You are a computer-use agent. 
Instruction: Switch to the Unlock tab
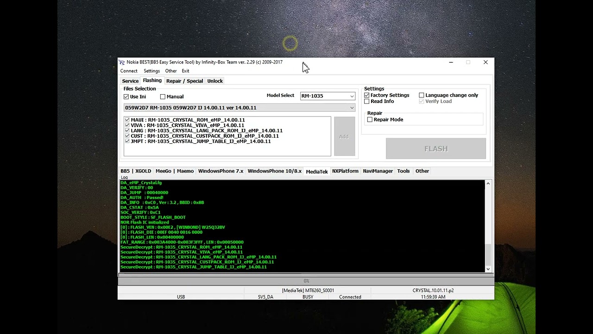coord(215,81)
